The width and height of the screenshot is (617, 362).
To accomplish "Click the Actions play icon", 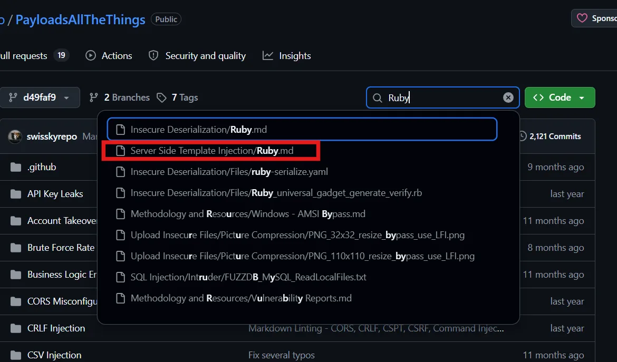I will pyautogui.click(x=91, y=55).
